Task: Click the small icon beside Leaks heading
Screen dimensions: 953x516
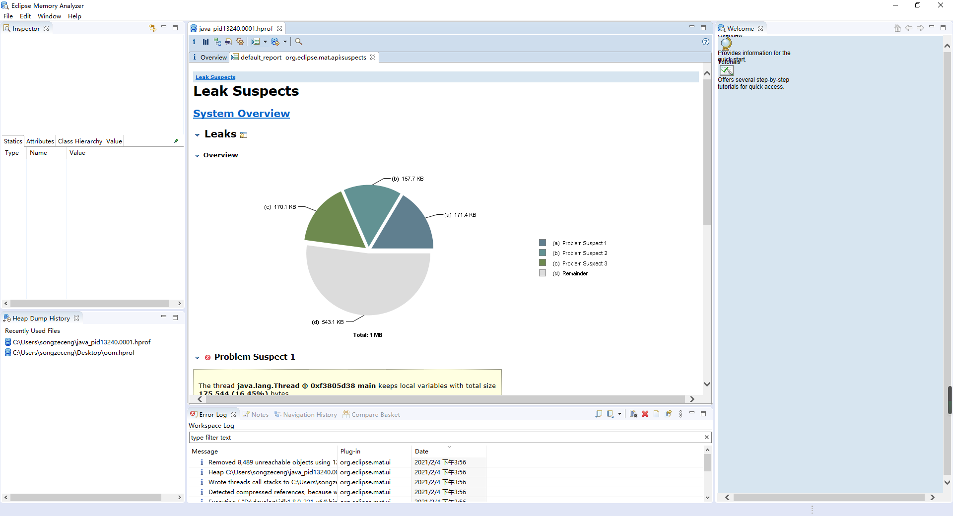Action: coord(244,135)
